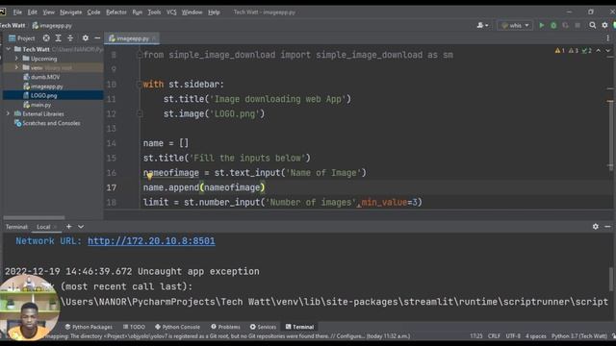Expand the venv folder
The height and width of the screenshot is (346, 616).
[x=16, y=67]
